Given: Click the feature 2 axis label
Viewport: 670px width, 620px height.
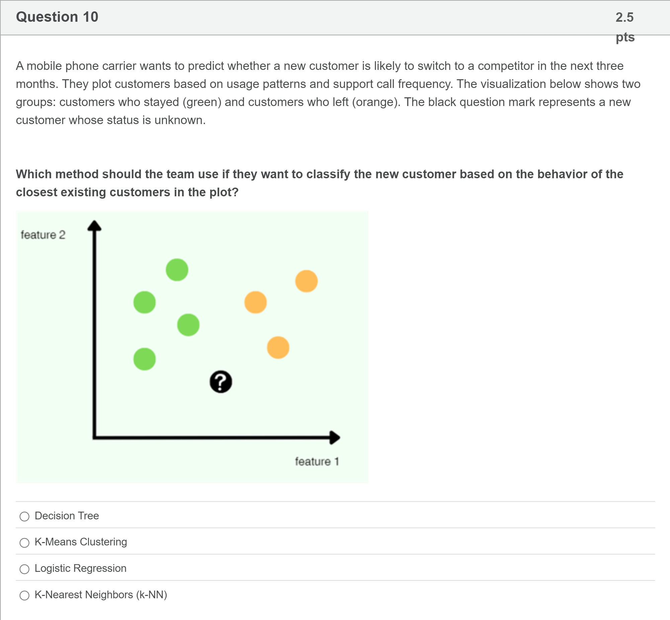Looking at the screenshot, I should [x=43, y=235].
